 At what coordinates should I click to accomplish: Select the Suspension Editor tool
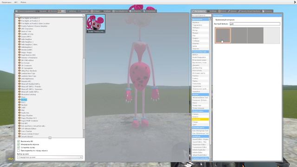[x=200, y=144]
